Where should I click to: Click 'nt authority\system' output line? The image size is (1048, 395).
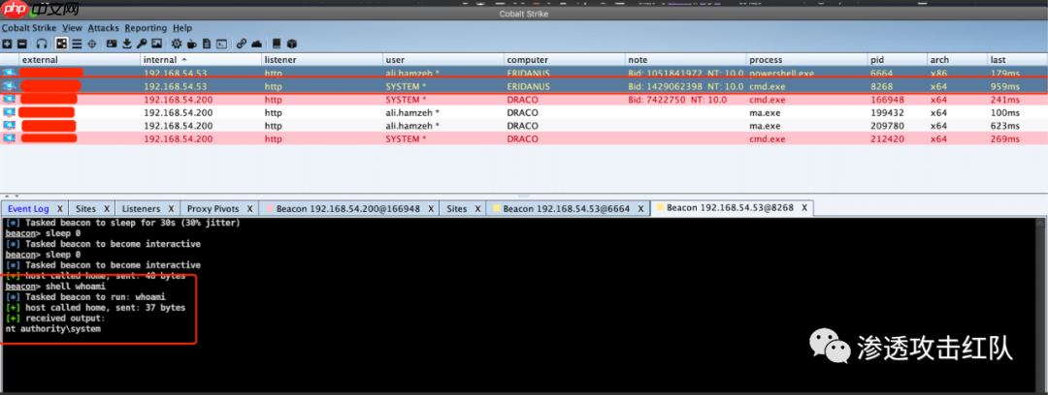pyautogui.click(x=52, y=329)
